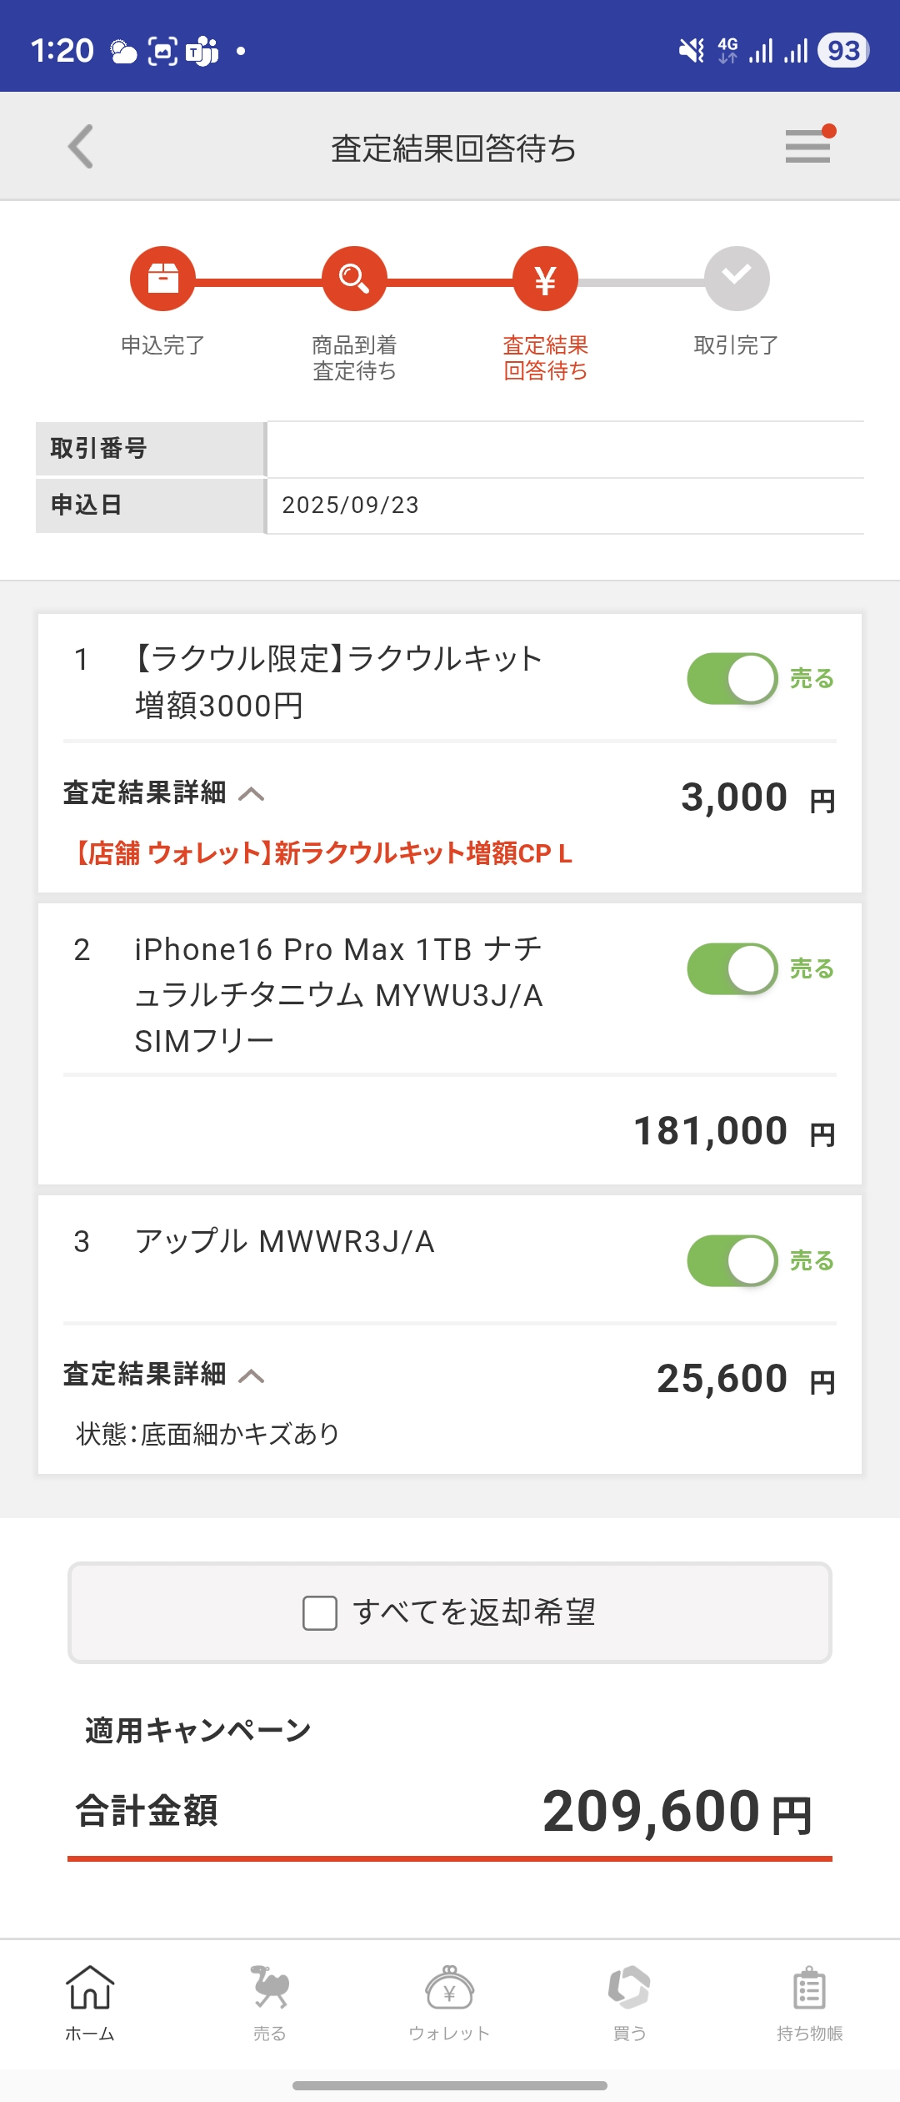Tap the back arrow in header
This screenshot has height=2102, width=900.
tap(81, 147)
